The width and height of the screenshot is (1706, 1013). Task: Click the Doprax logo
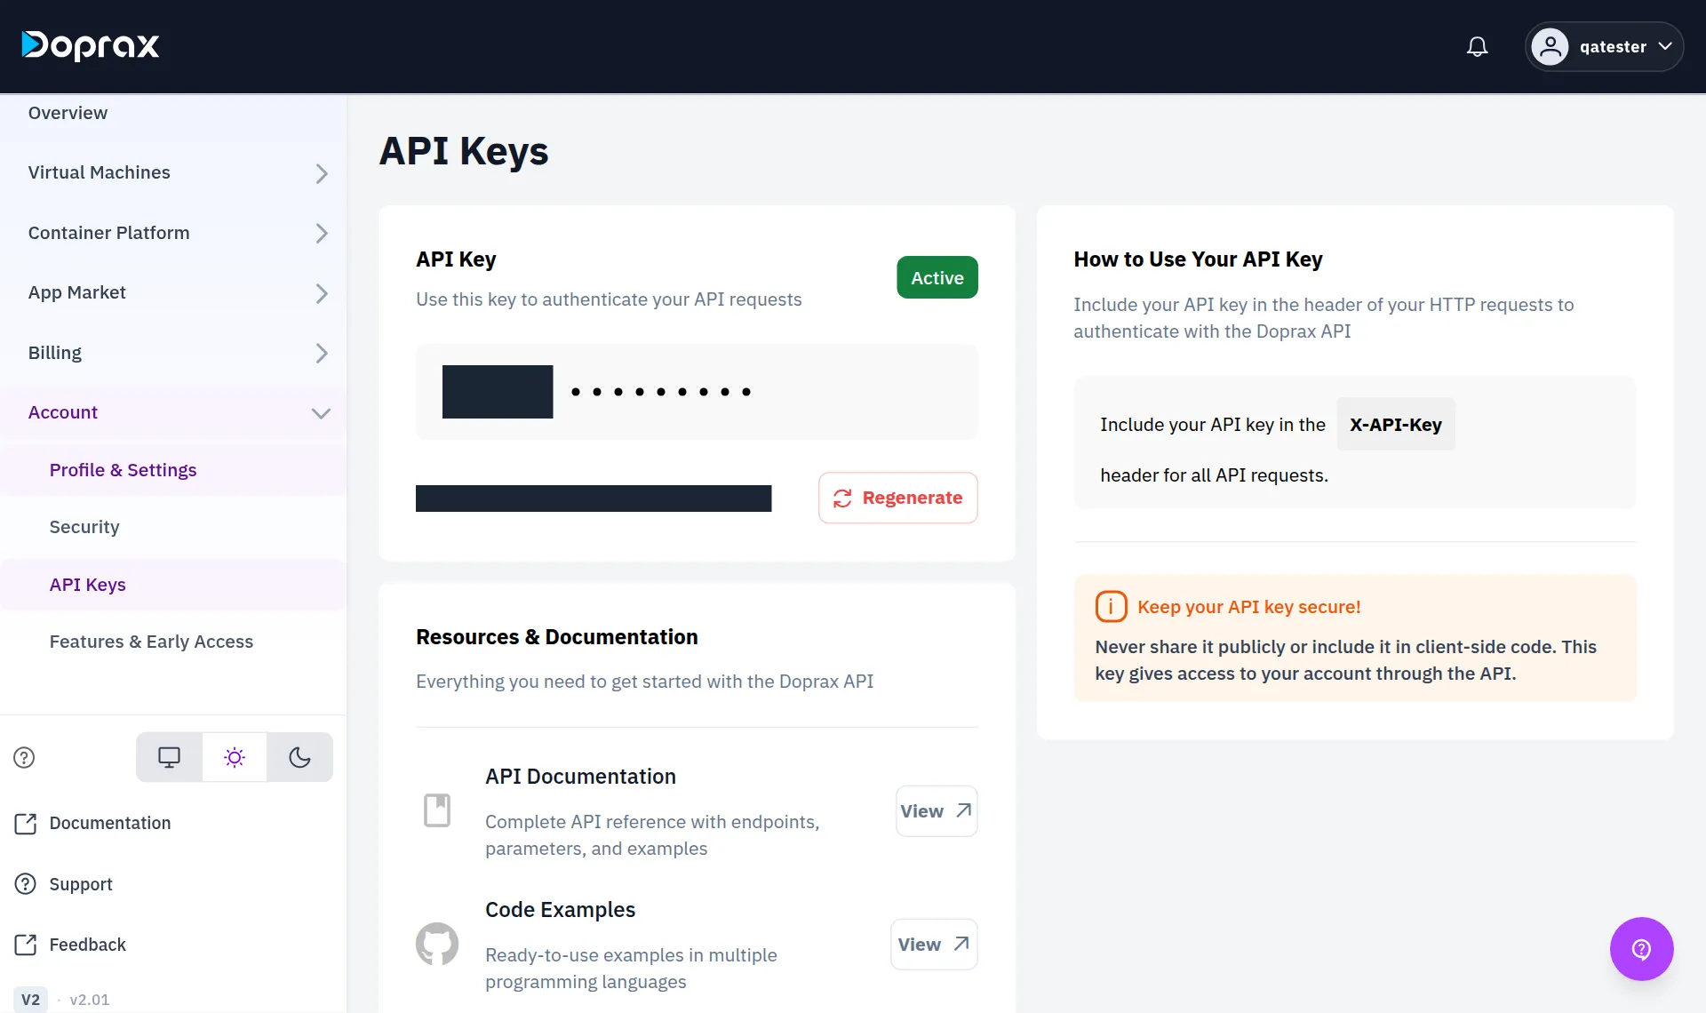[x=91, y=45]
